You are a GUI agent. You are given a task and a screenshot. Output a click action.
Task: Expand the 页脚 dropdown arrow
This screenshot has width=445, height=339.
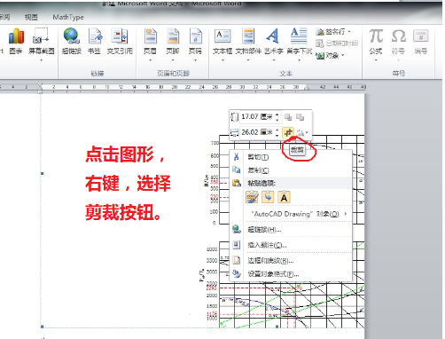coord(173,60)
